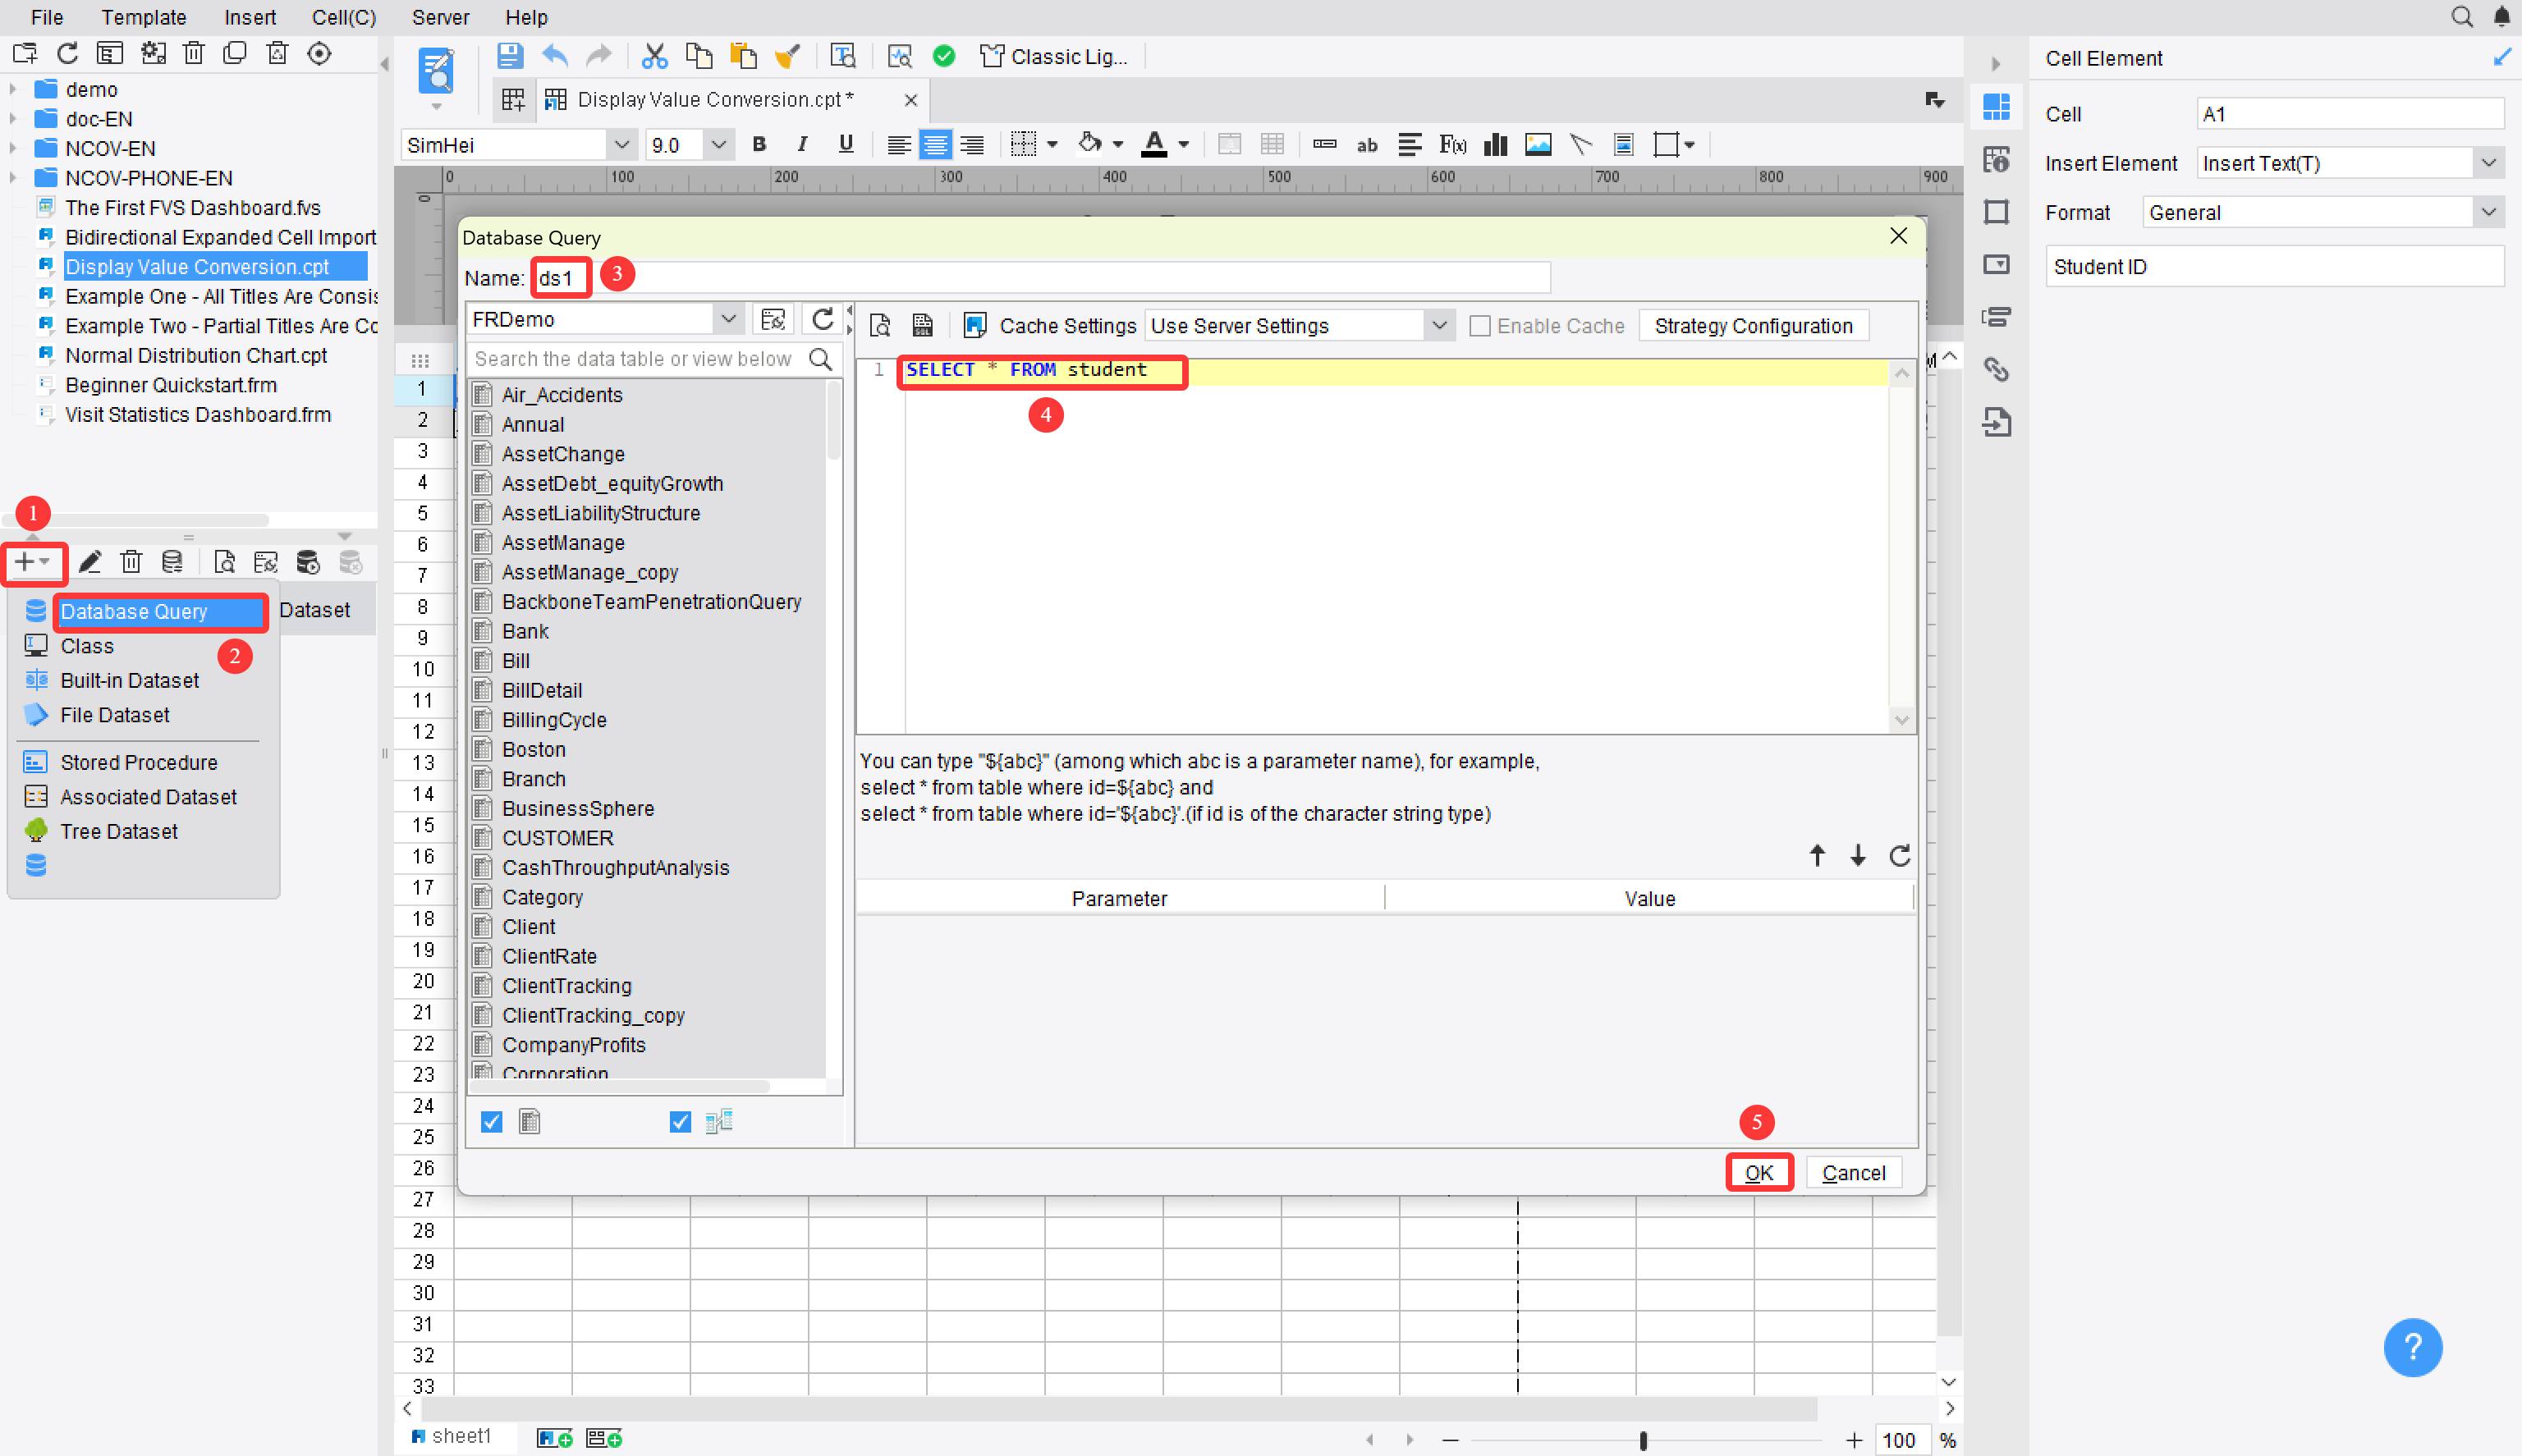Refresh the table list in the Database Query dialog
The height and width of the screenshot is (1456, 2522).
point(822,320)
